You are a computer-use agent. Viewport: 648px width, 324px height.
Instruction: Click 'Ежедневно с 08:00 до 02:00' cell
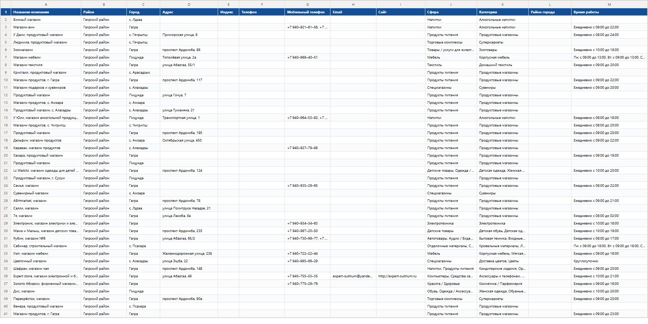tap(609, 216)
